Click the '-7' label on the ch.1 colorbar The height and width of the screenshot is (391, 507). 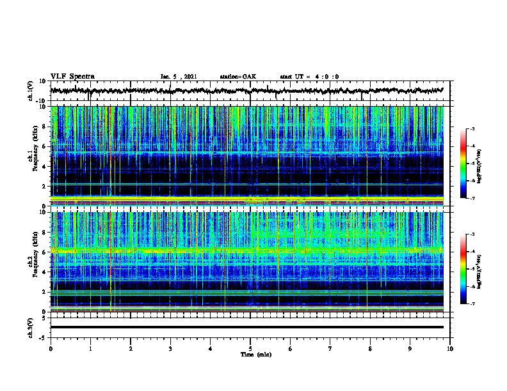(x=472, y=198)
